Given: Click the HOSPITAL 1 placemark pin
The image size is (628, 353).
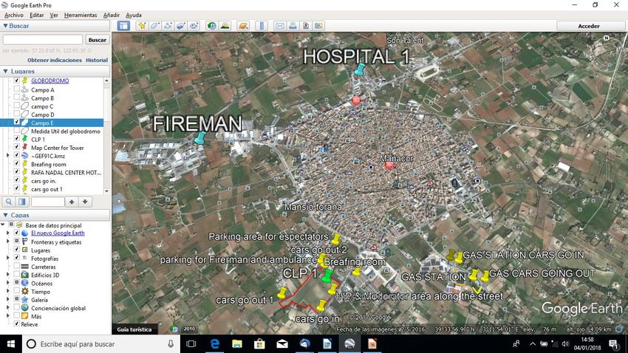Looking at the screenshot, I should point(359,69).
